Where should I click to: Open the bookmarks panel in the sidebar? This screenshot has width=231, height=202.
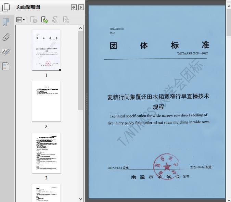6,22
